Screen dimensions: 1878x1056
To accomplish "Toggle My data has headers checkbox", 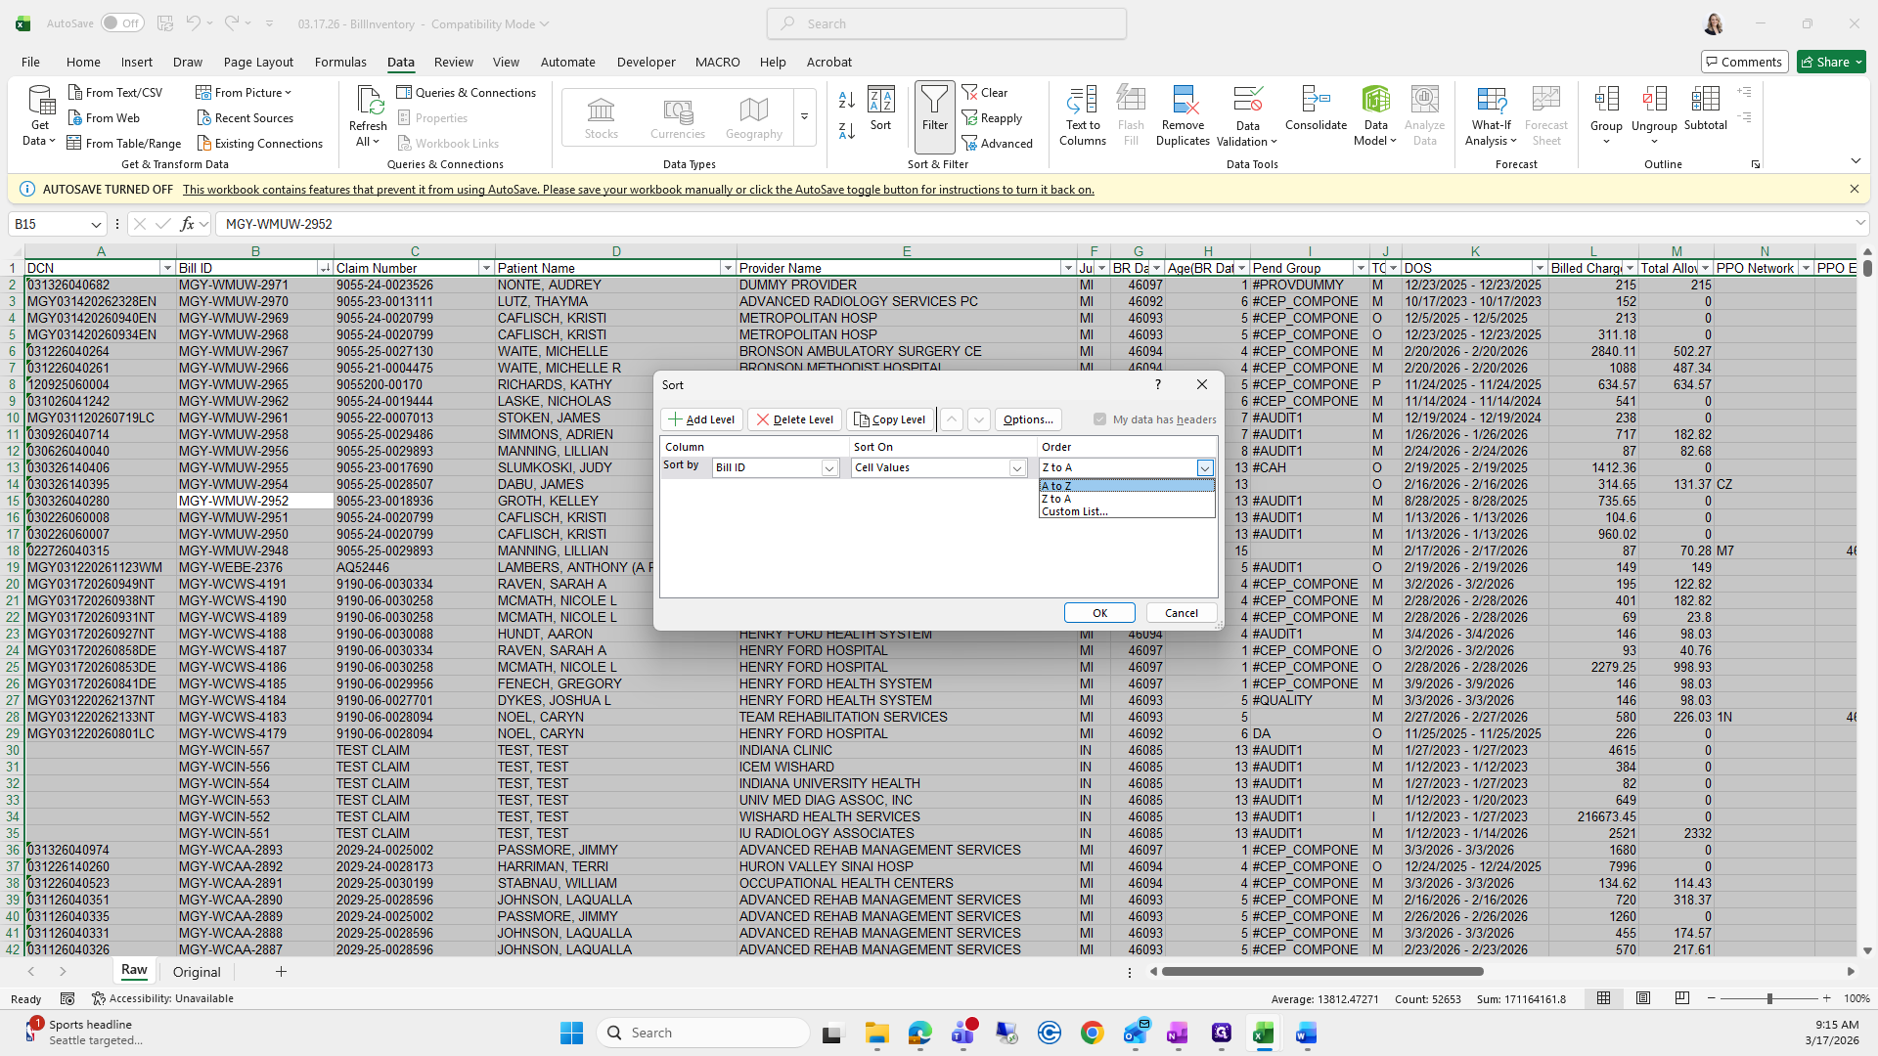I will coord(1100,419).
